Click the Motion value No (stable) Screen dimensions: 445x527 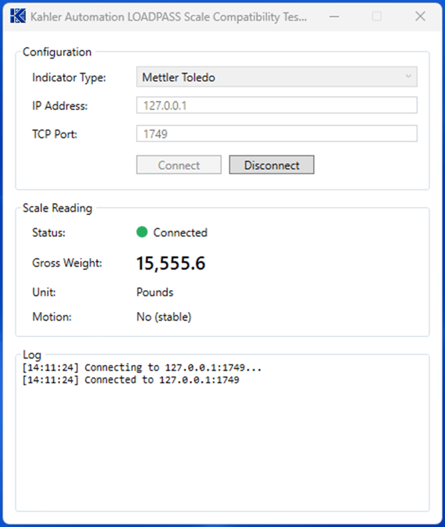click(163, 317)
